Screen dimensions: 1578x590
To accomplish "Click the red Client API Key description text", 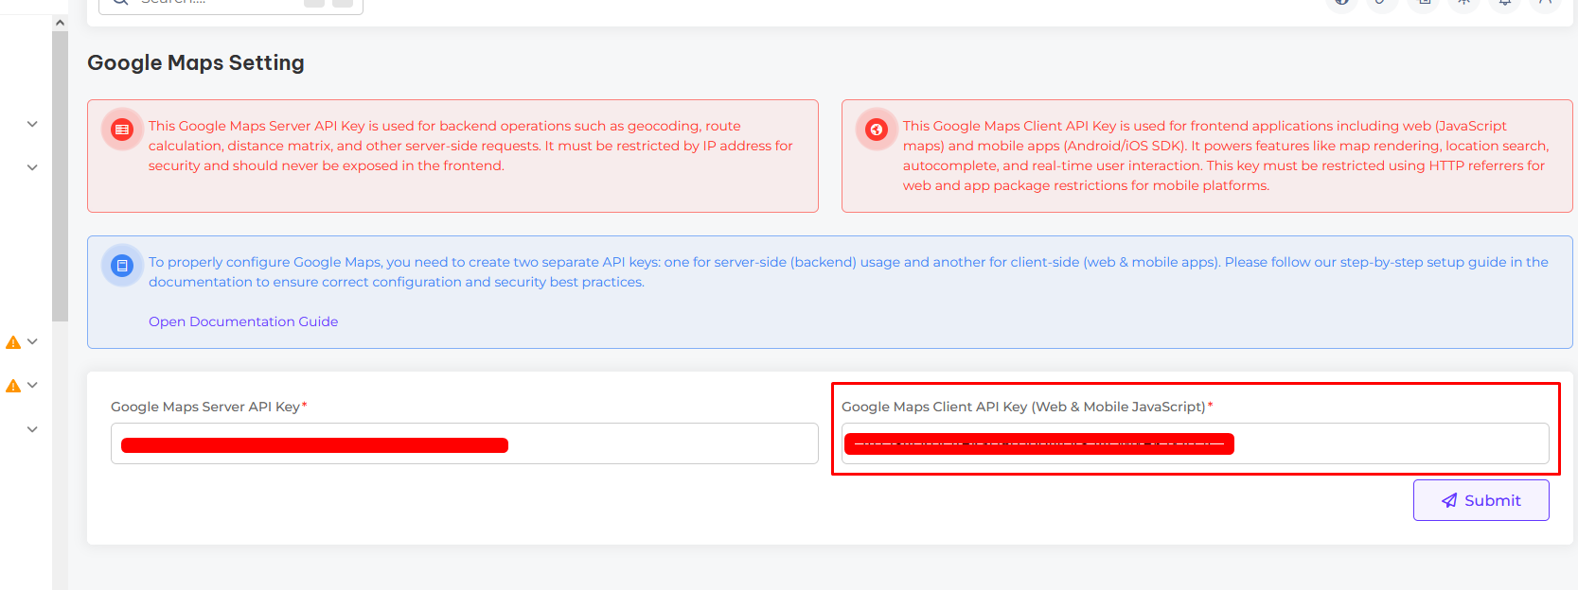I will tap(1226, 155).
